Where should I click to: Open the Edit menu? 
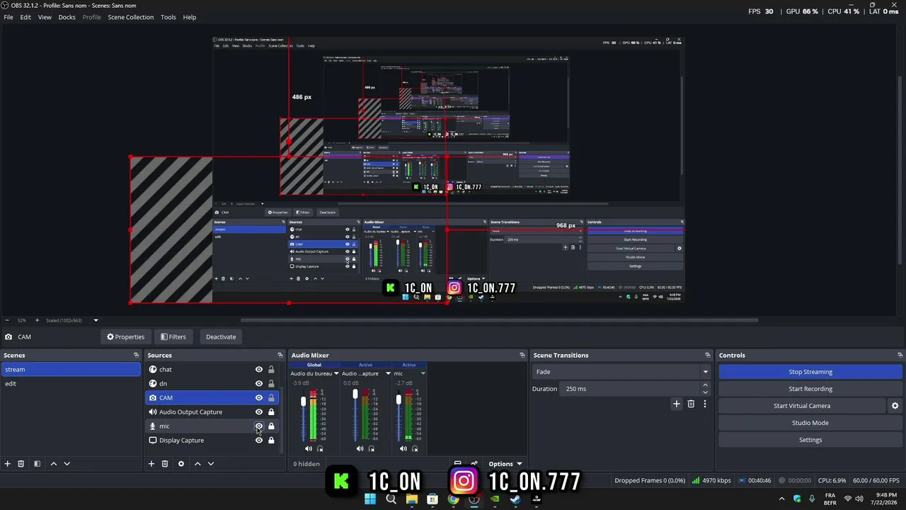25,17
